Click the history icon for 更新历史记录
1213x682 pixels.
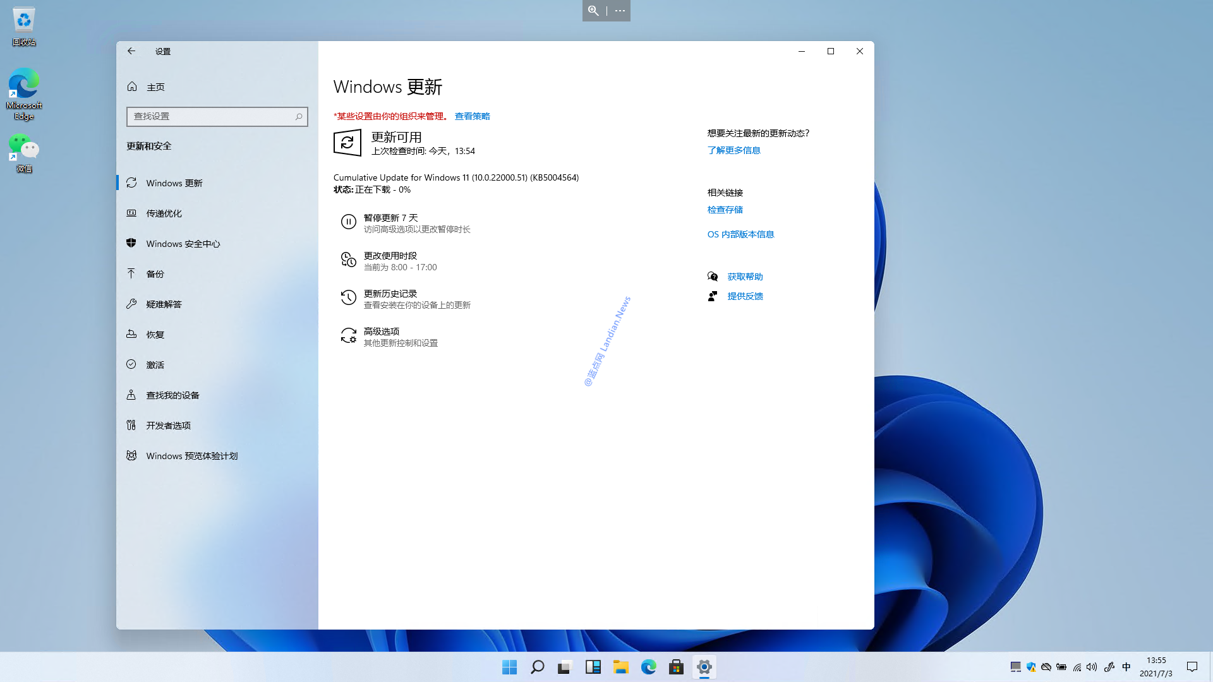coord(349,297)
